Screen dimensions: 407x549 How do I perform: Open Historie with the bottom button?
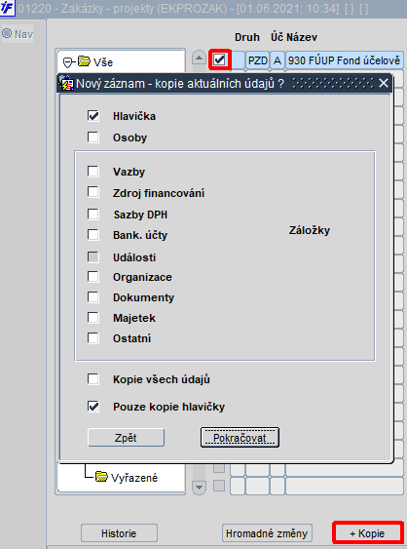point(119,533)
